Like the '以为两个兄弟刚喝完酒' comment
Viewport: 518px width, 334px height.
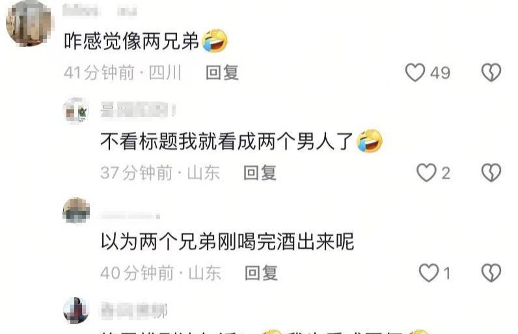(428, 273)
